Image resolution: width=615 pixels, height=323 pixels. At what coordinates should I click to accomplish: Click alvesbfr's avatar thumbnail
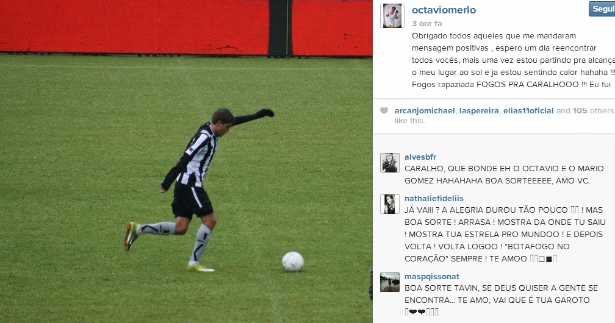coord(389,163)
